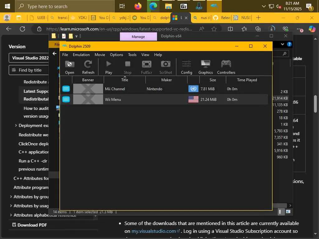The height and width of the screenshot is (239, 319).
Task: Sort game list by Size column
Action: [212, 80]
